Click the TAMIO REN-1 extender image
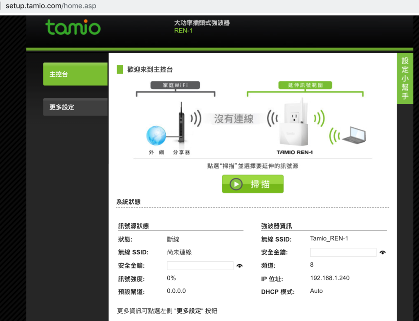 click(x=294, y=122)
